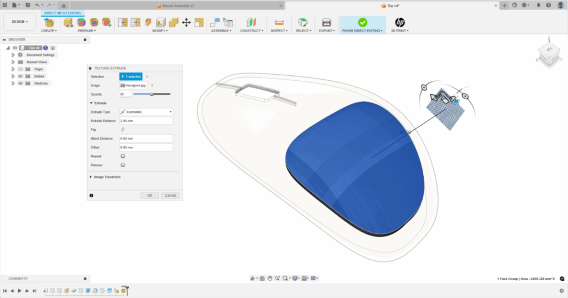Viewport: 568px width, 298px height.
Task: Select the Shell tool in Modify
Action: [161, 22]
